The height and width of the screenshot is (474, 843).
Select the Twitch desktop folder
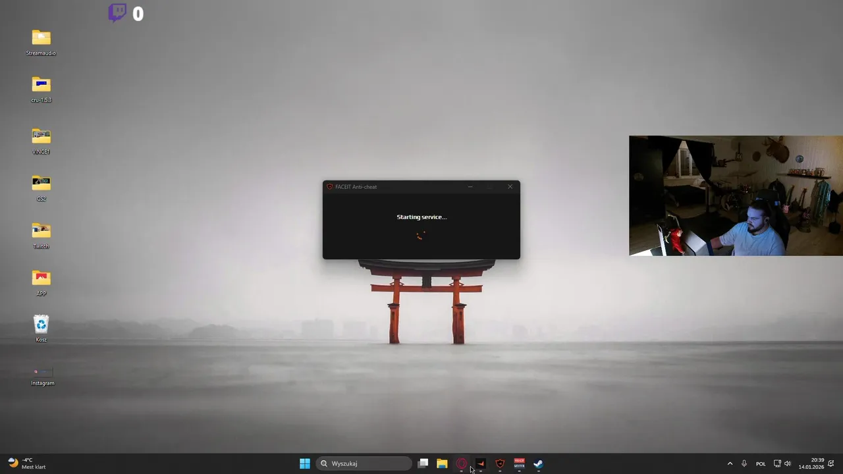41,236
